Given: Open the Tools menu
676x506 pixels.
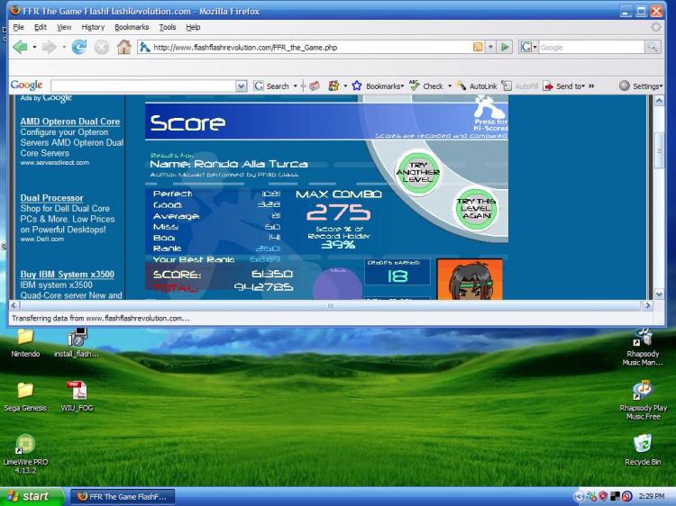Looking at the screenshot, I should (168, 27).
